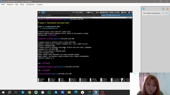Click the volume speaker indicator

tap(97, 12)
